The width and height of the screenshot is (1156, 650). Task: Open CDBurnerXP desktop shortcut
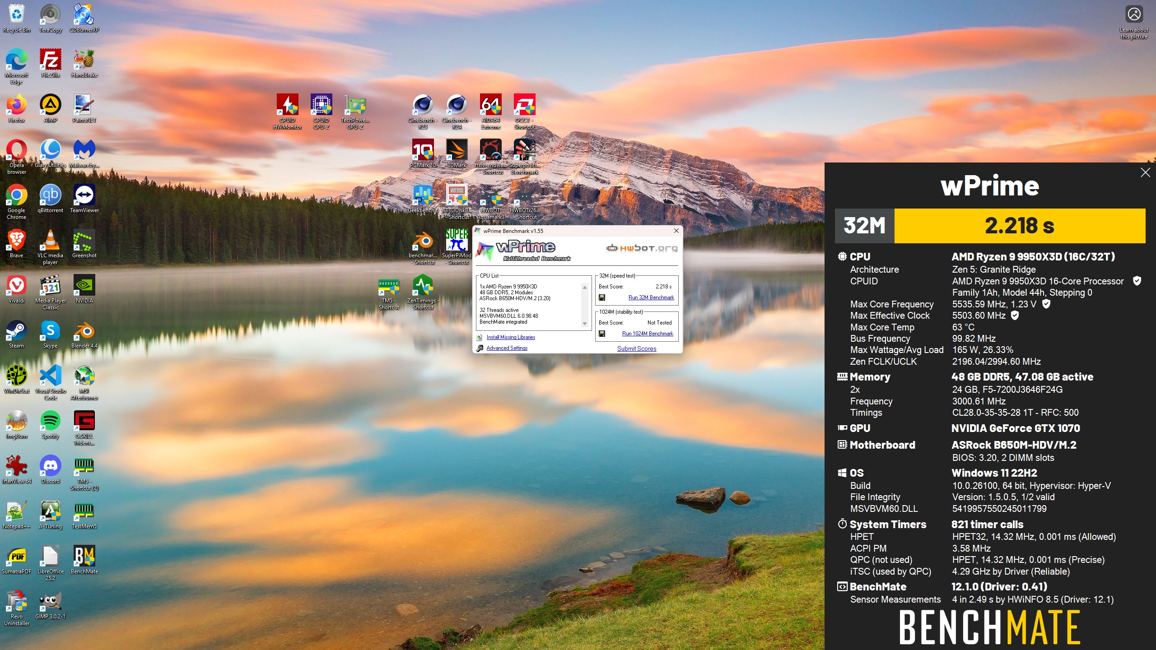click(84, 18)
